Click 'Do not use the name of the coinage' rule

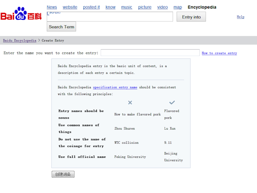coord(82,143)
